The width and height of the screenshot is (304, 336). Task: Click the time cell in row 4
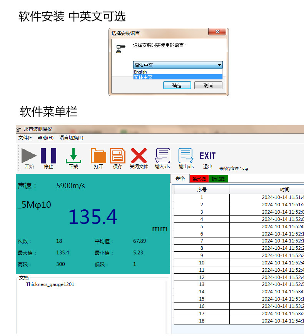coord(267,219)
